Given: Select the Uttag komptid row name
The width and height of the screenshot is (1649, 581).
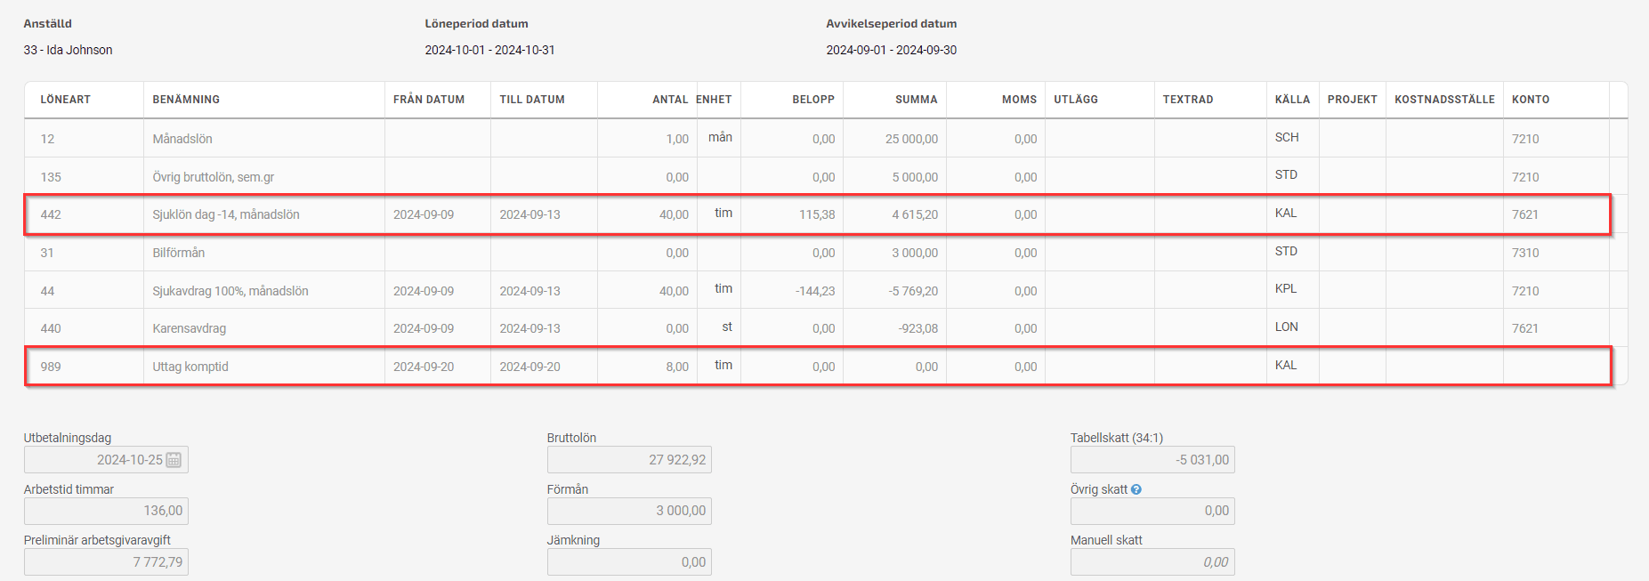Looking at the screenshot, I should pos(190,367).
